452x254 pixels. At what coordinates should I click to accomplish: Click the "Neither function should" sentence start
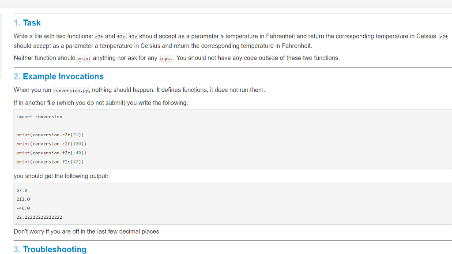[x=45, y=58]
